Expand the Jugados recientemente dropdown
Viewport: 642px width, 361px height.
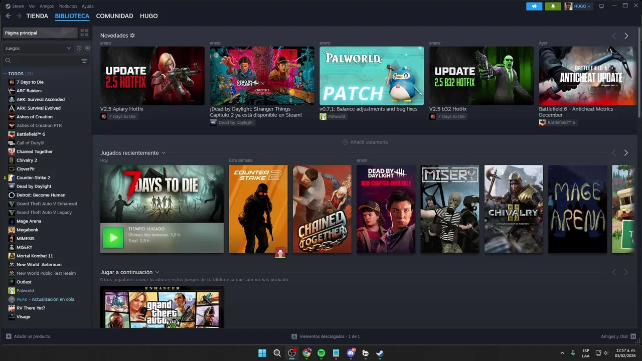point(164,153)
